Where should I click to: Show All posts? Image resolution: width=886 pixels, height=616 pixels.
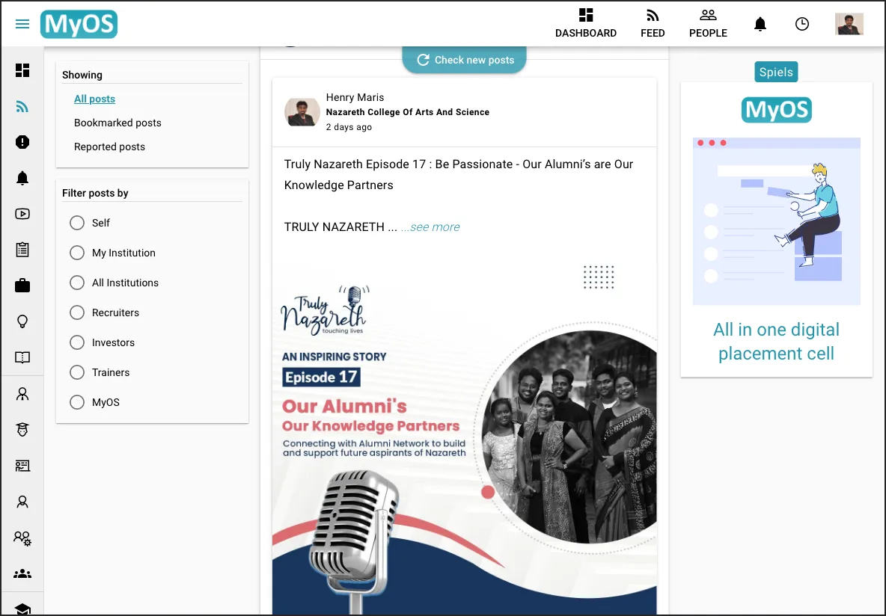click(x=94, y=99)
